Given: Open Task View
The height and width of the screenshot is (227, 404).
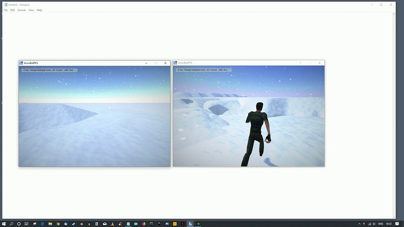Looking at the screenshot, I should coord(26,223).
